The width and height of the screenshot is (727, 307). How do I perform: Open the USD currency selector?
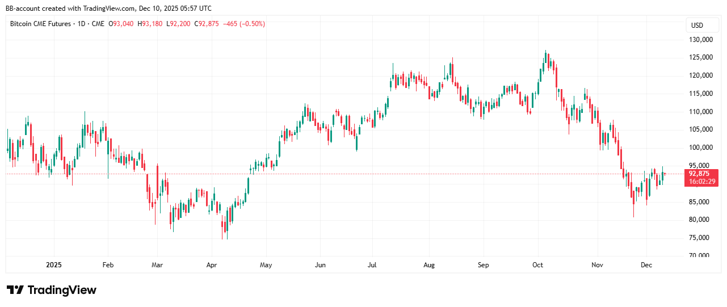point(696,26)
